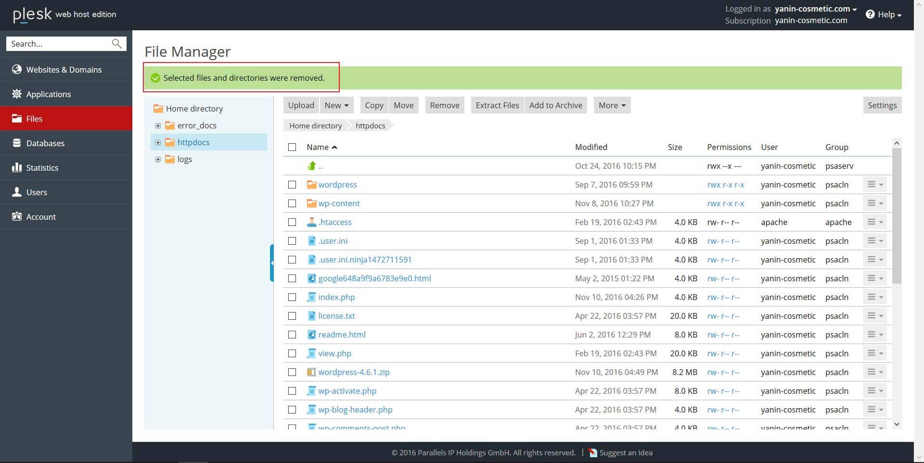924x463 pixels.
Task: Click the Help question mark icon
Action: coord(870,14)
